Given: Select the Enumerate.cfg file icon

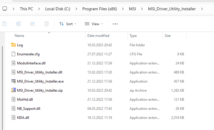Looking at the screenshot, I should (13, 54).
